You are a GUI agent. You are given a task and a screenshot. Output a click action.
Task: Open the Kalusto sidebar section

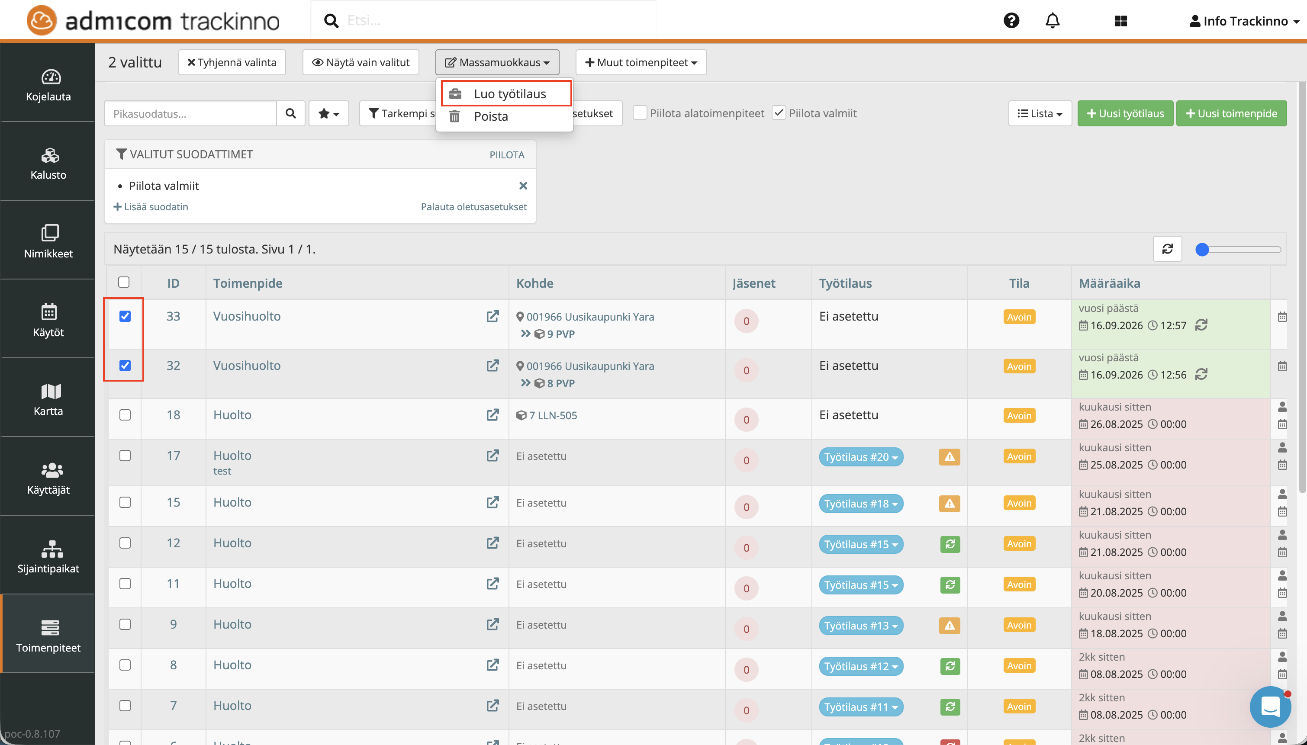point(48,163)
